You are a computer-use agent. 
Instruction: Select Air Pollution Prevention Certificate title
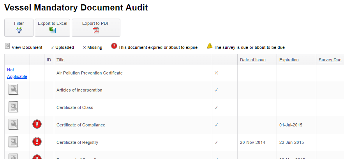click(90, 73)
